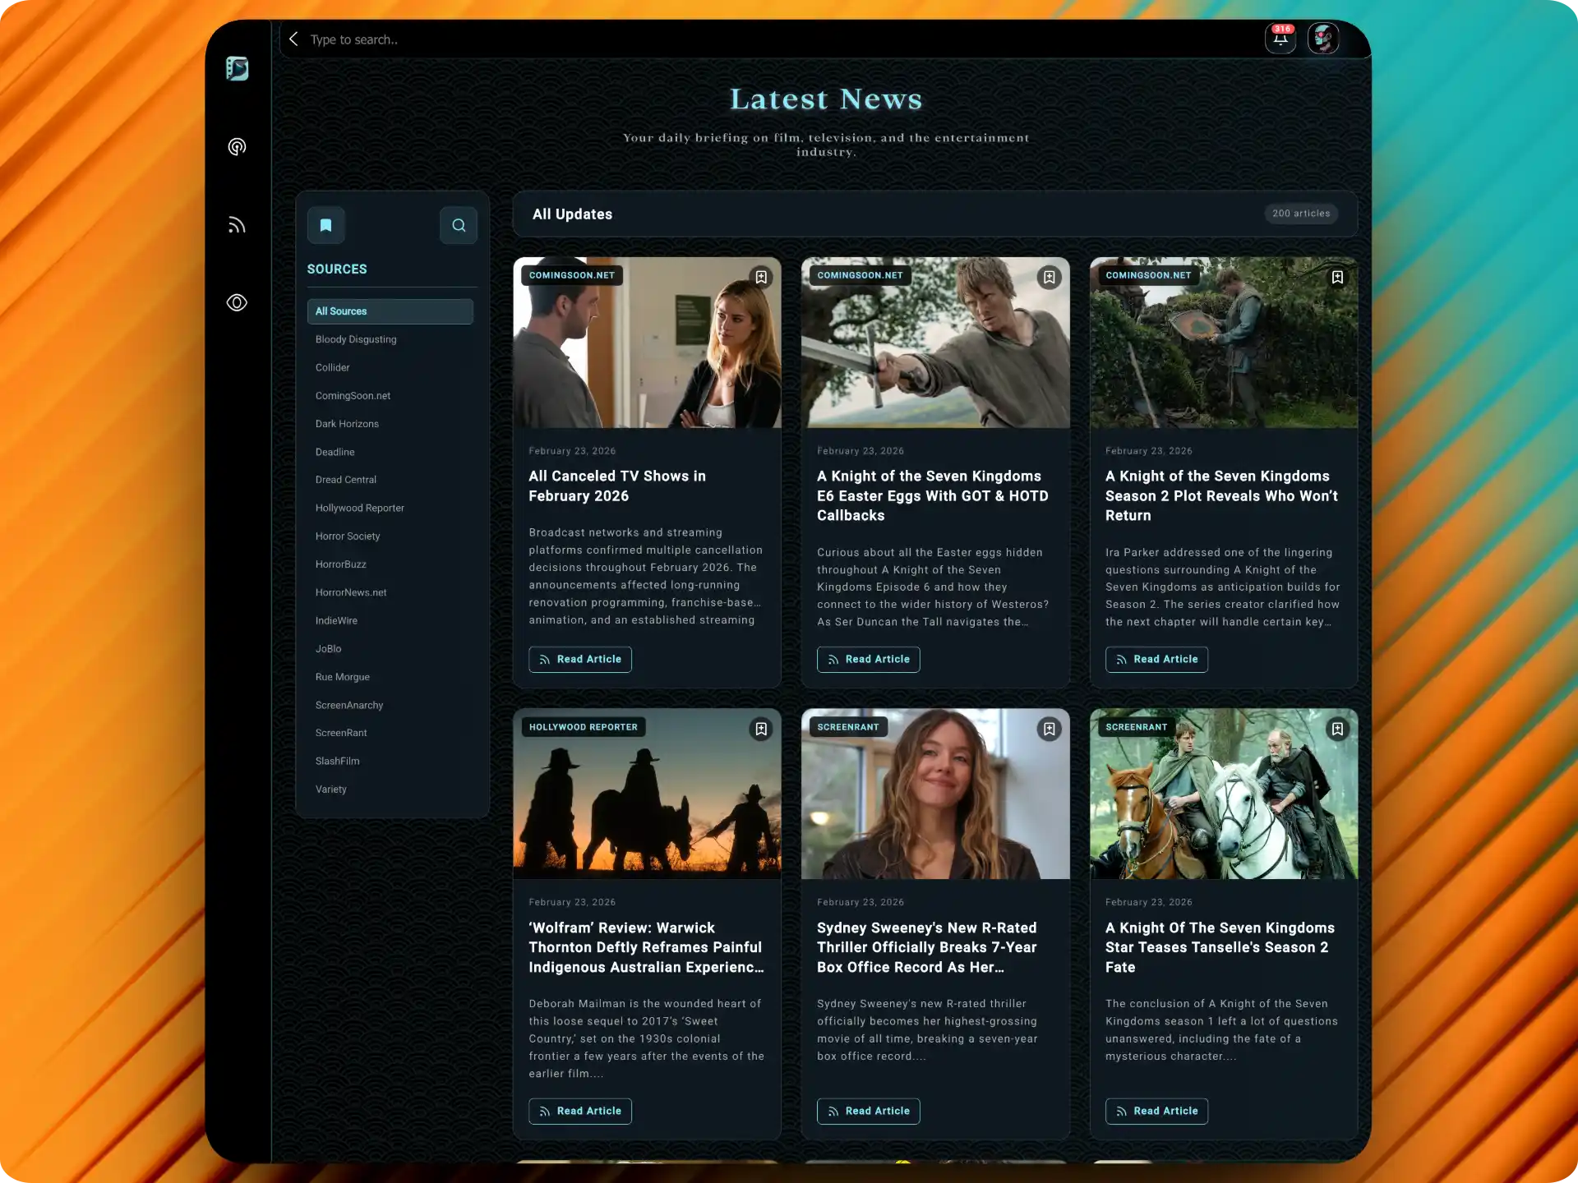
Task: Toggle the bookmark on the All Canceled TV Shows card
Action: [761, 278]
